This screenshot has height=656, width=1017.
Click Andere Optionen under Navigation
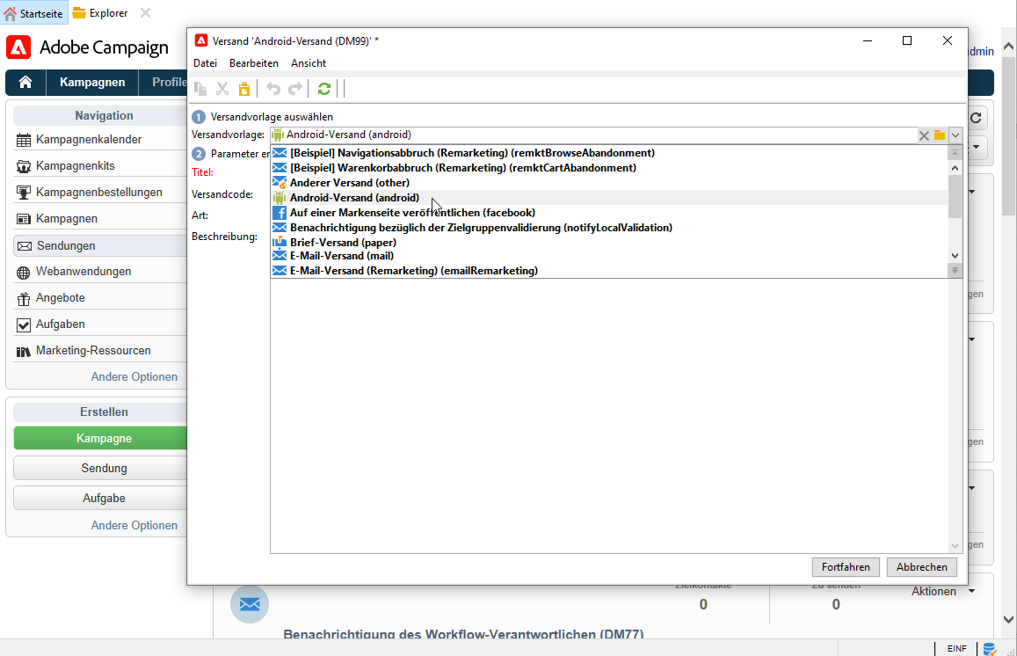pos(134,377)
